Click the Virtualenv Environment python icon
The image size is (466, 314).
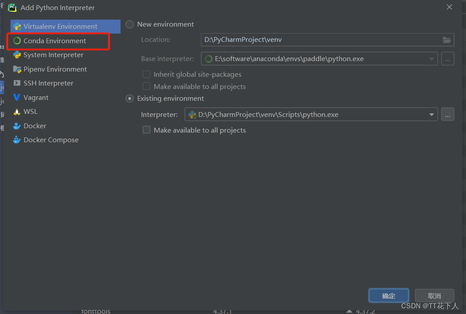pos(17,27)
